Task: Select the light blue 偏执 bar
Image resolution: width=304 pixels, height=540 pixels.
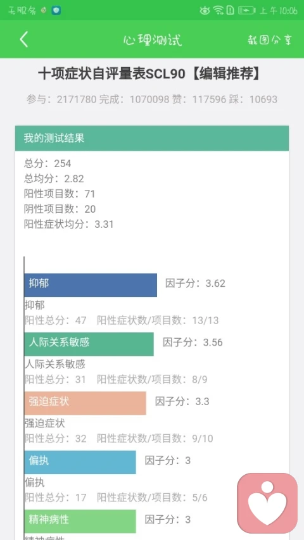Action: pos(80,462)
